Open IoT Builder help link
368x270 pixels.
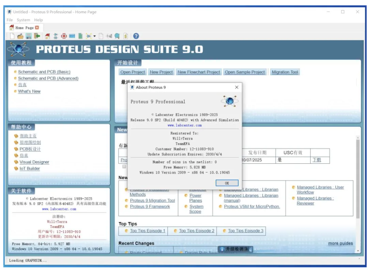(x=30, y=169)
